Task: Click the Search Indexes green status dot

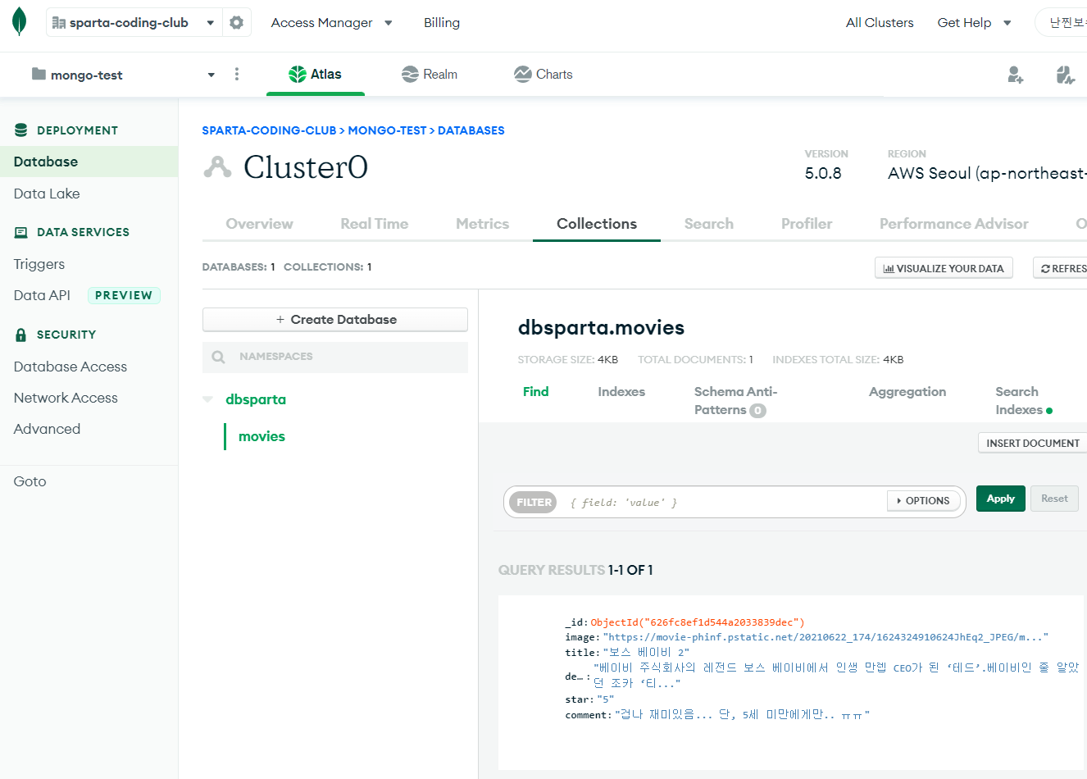Action: tap(1049, 411)
